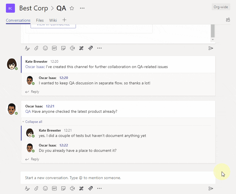The height and width of the screenshot is (194, 236).
Task: Click the Org-wide label
Action: [x=221, y=7]
